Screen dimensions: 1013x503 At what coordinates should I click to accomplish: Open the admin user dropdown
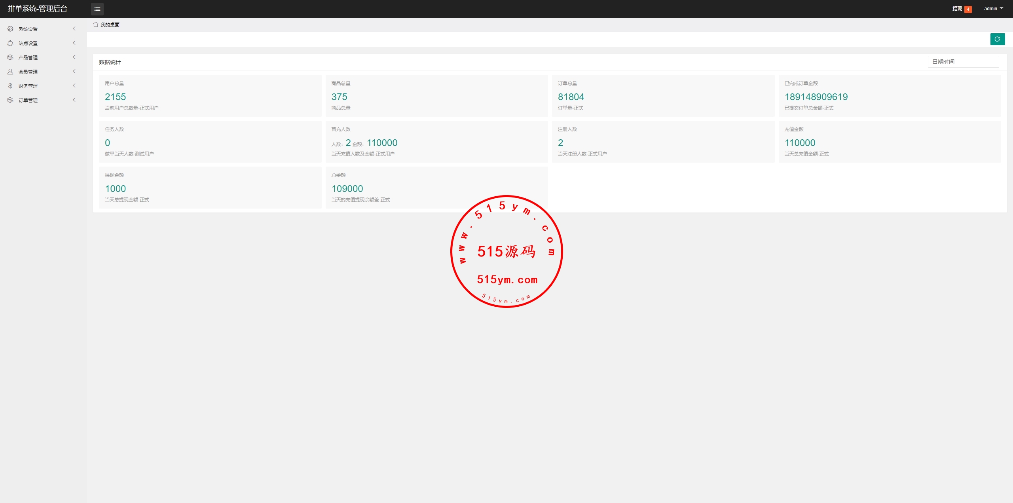[994, 9]
